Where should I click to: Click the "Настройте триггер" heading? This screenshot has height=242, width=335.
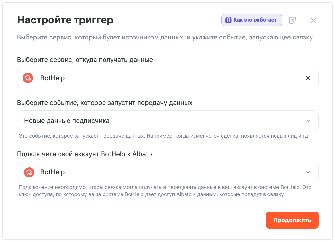tap(65, 20)
